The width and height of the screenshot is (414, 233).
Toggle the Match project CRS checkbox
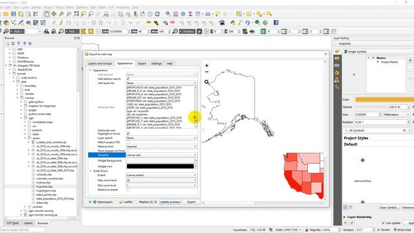(128, 142)
